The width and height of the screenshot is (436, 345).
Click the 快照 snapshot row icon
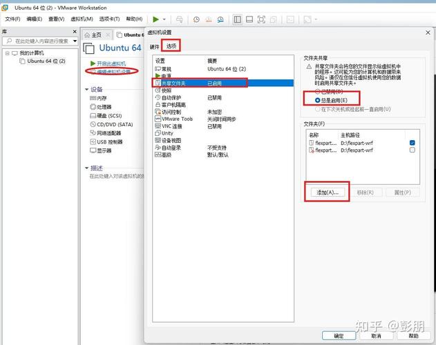[158, 90]
